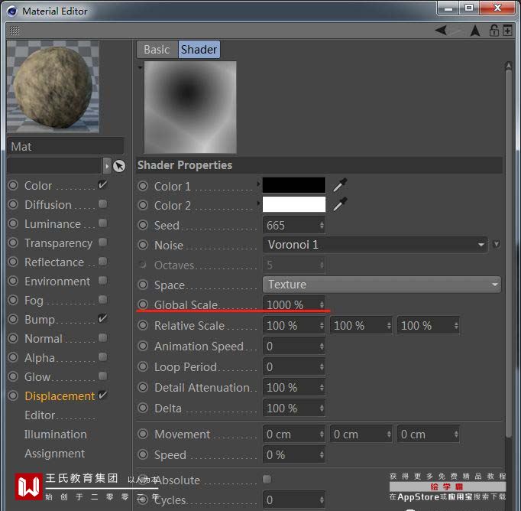Viewport: 521px width, 511px height.
Task: Click Loop Period animation dot
Action: tap(143, 366)
